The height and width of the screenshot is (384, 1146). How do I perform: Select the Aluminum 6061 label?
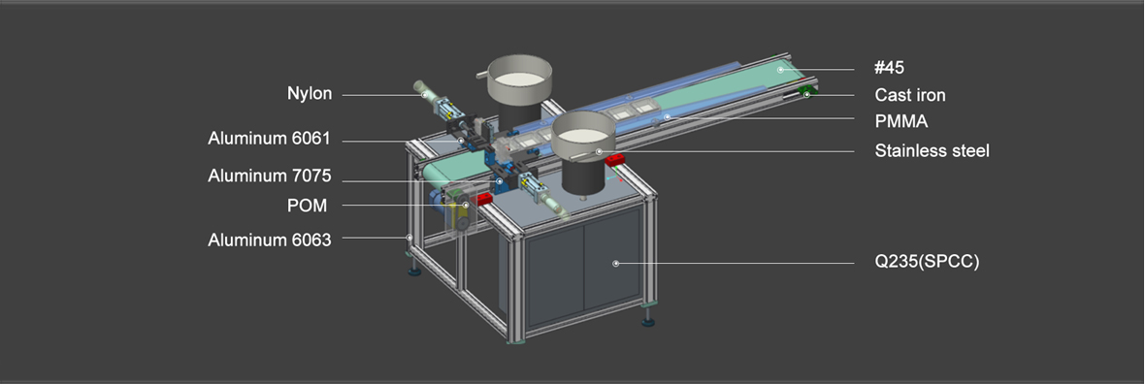click(x=269, y=138)
